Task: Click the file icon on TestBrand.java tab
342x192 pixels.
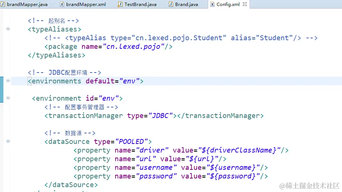Action: point(120,5)
